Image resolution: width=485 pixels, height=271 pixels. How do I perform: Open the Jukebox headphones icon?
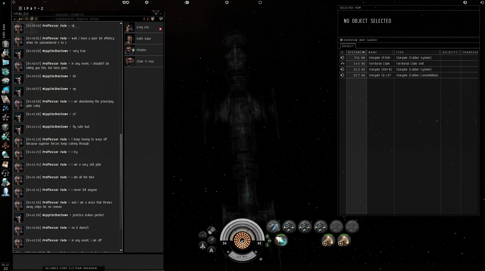pyautogui.click(x=6, y=173)
